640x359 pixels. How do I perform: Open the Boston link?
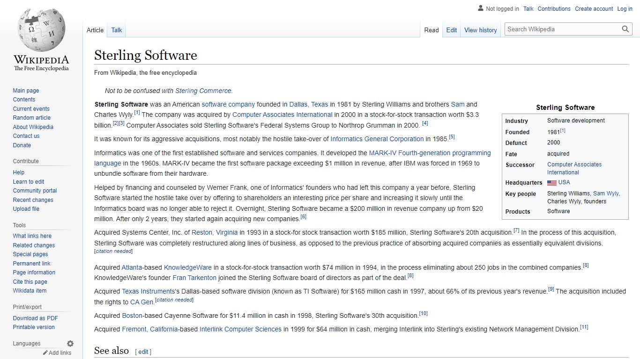click(132, 316)
